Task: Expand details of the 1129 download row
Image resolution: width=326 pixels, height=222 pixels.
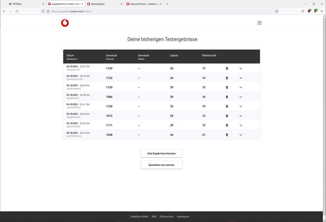Action: pos(241,68)
